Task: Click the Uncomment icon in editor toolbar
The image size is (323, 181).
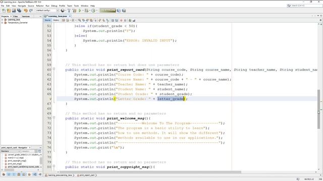Action: click(x=134, y=20)
